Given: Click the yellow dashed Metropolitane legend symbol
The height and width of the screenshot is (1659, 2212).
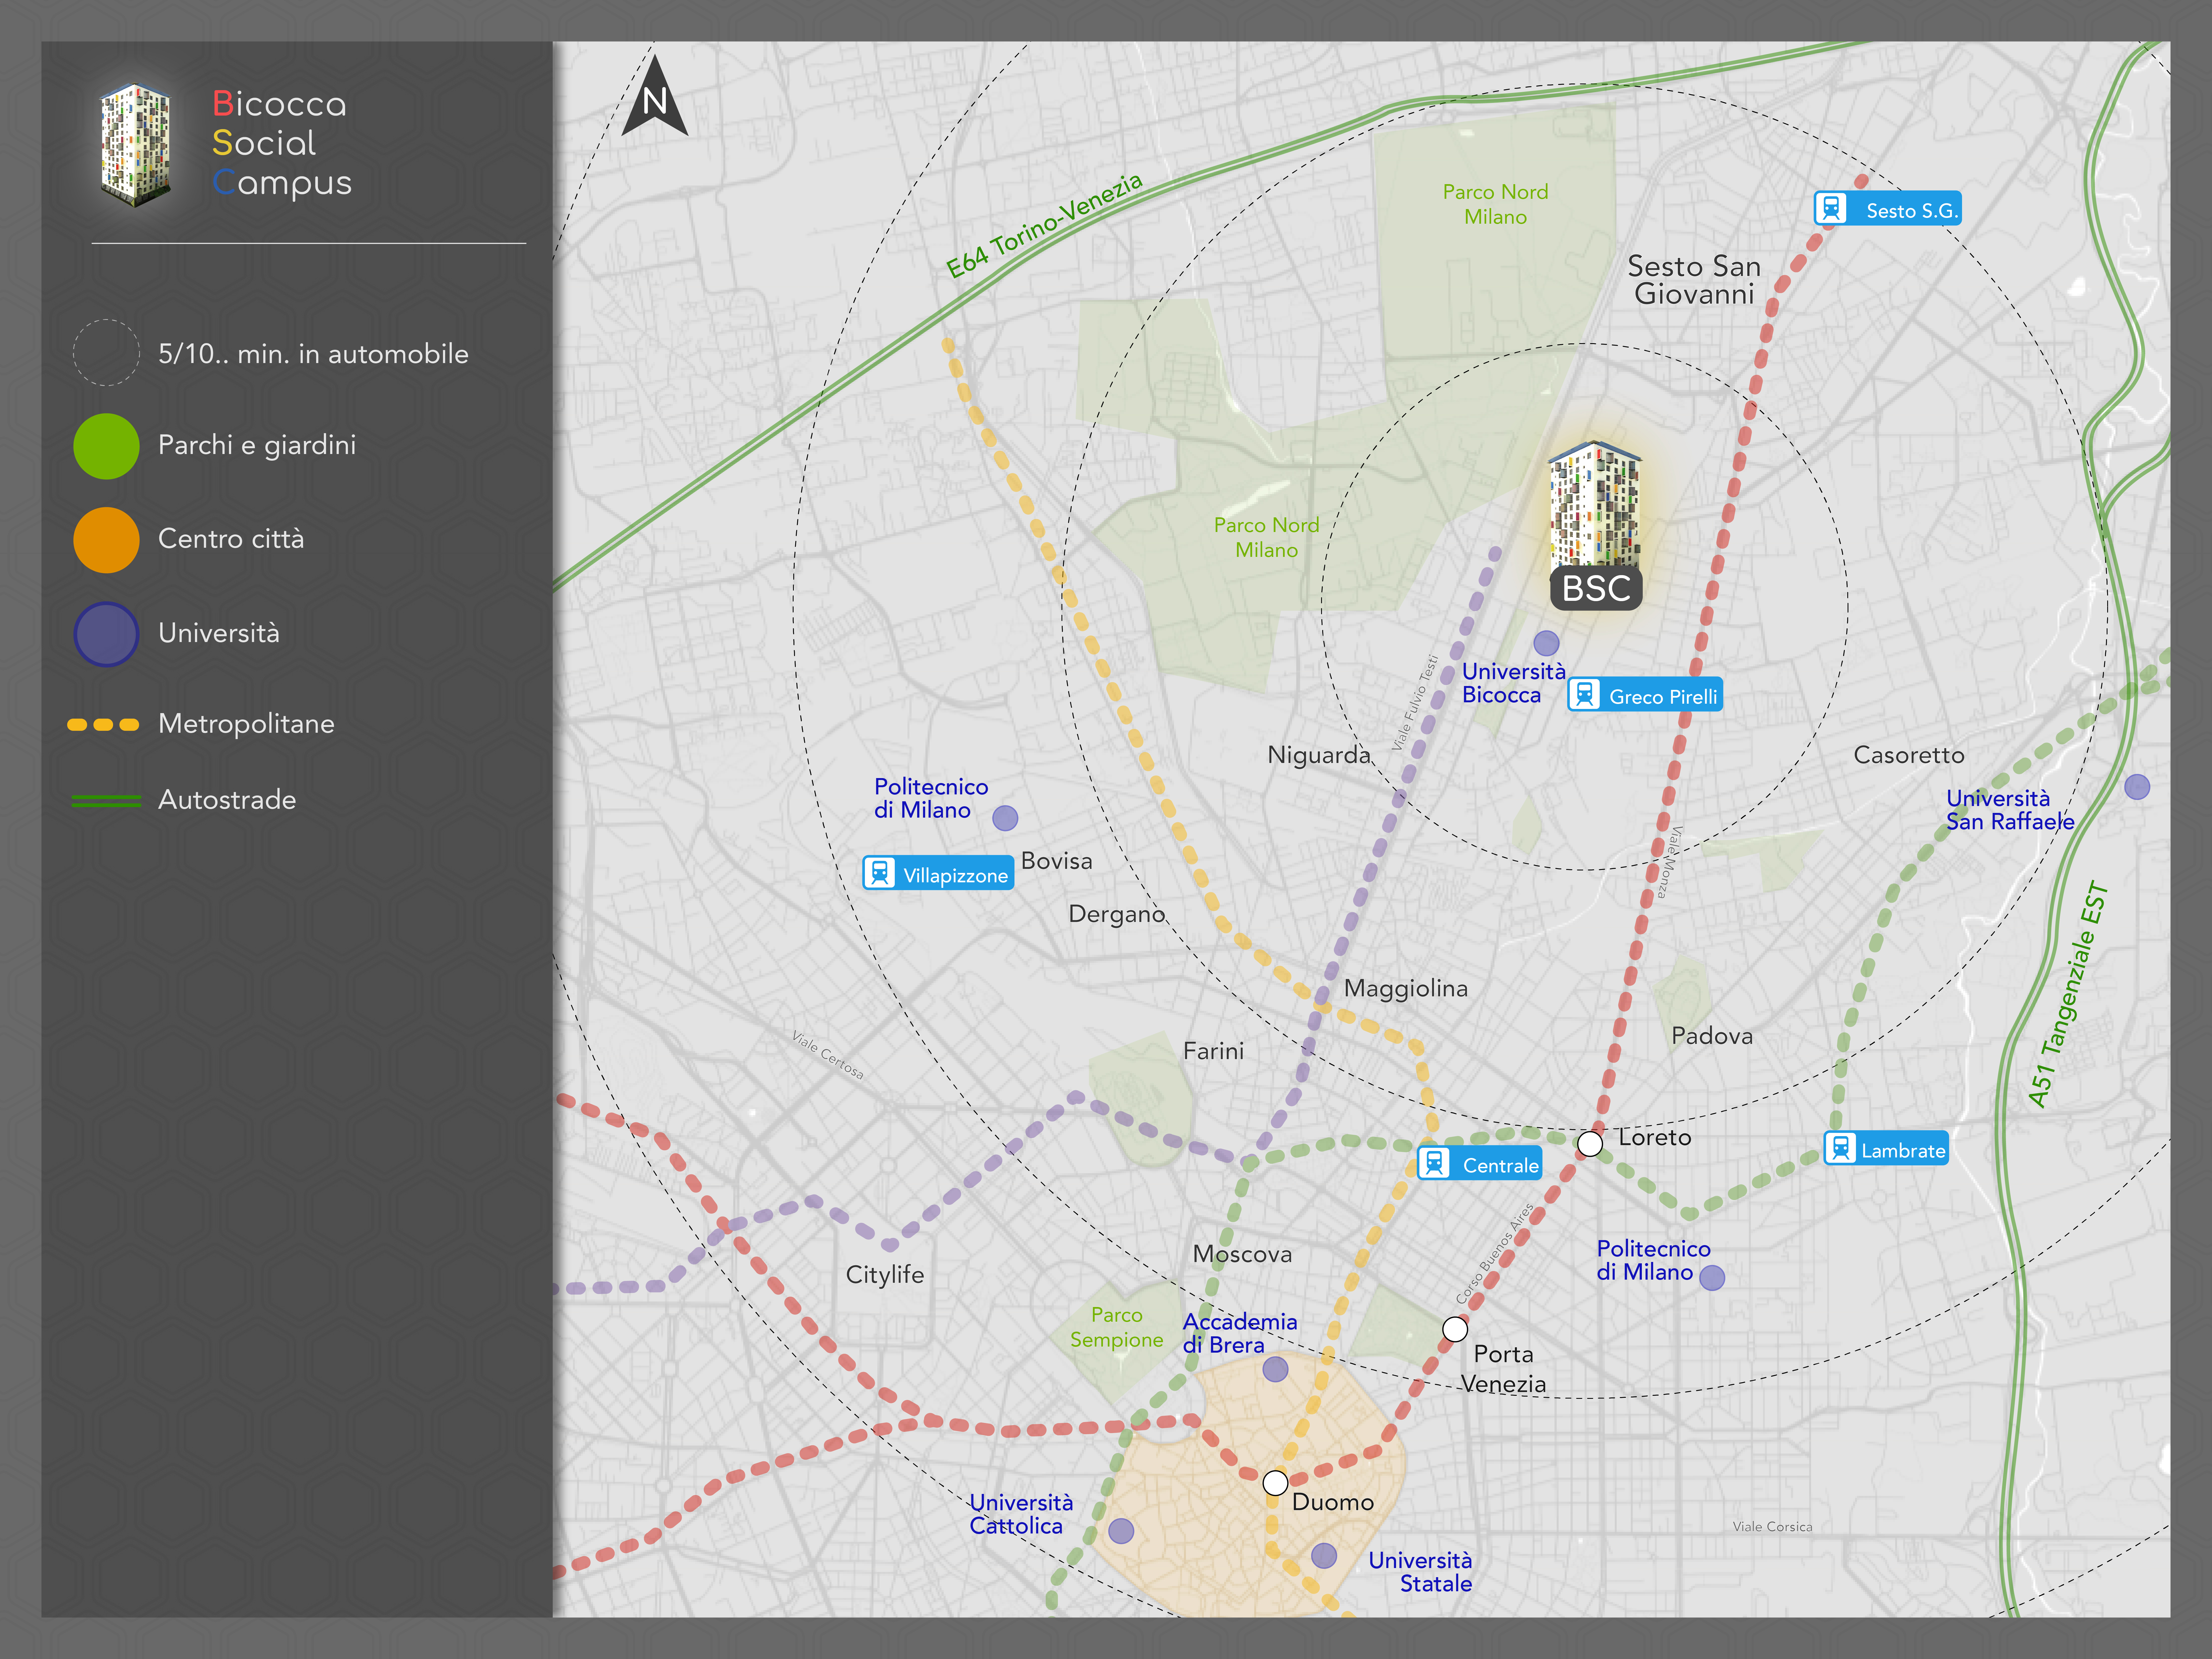Looking at the screenshot, I should pyautogui.click(x=103, y=725).
